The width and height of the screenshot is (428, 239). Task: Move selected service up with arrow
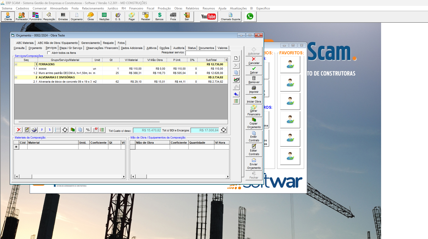(x=42, y=130)
